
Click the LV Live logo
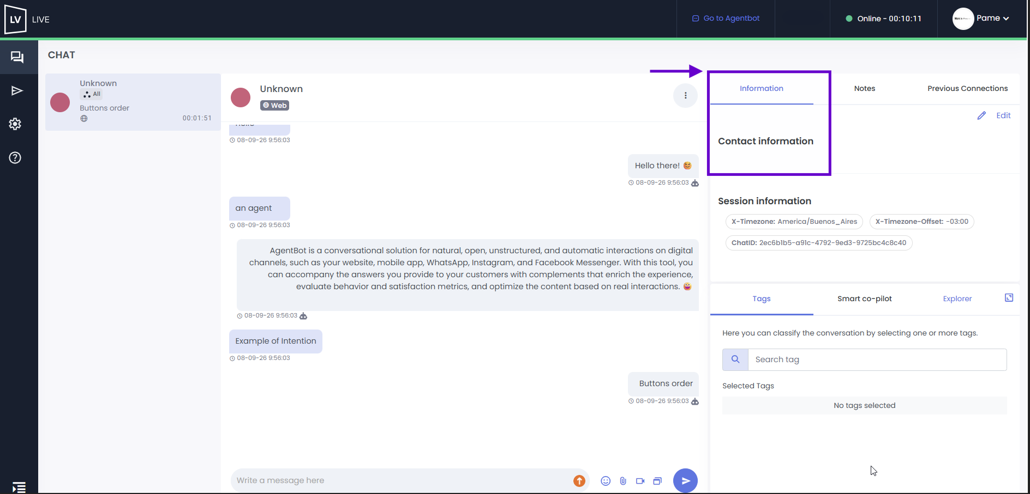tap(15, 20)
